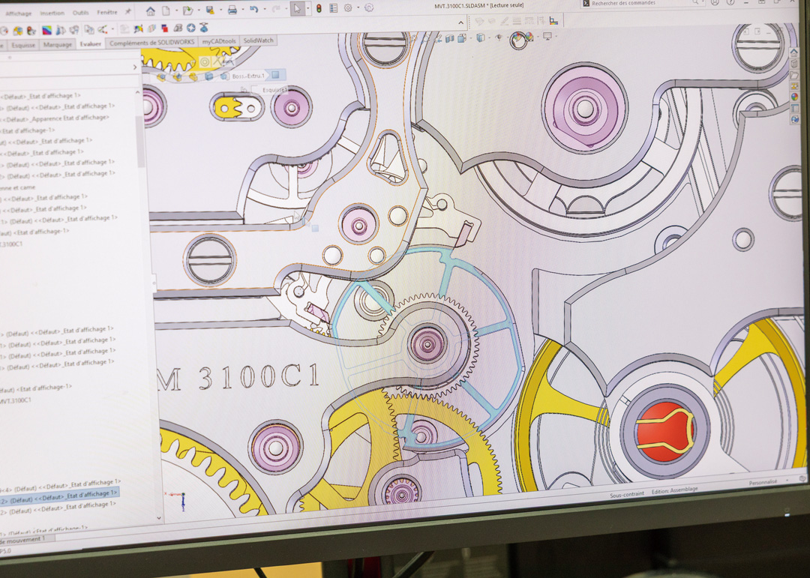Click the colorful gradient square icon in the Evaluer ribbon

coord(47,31)
